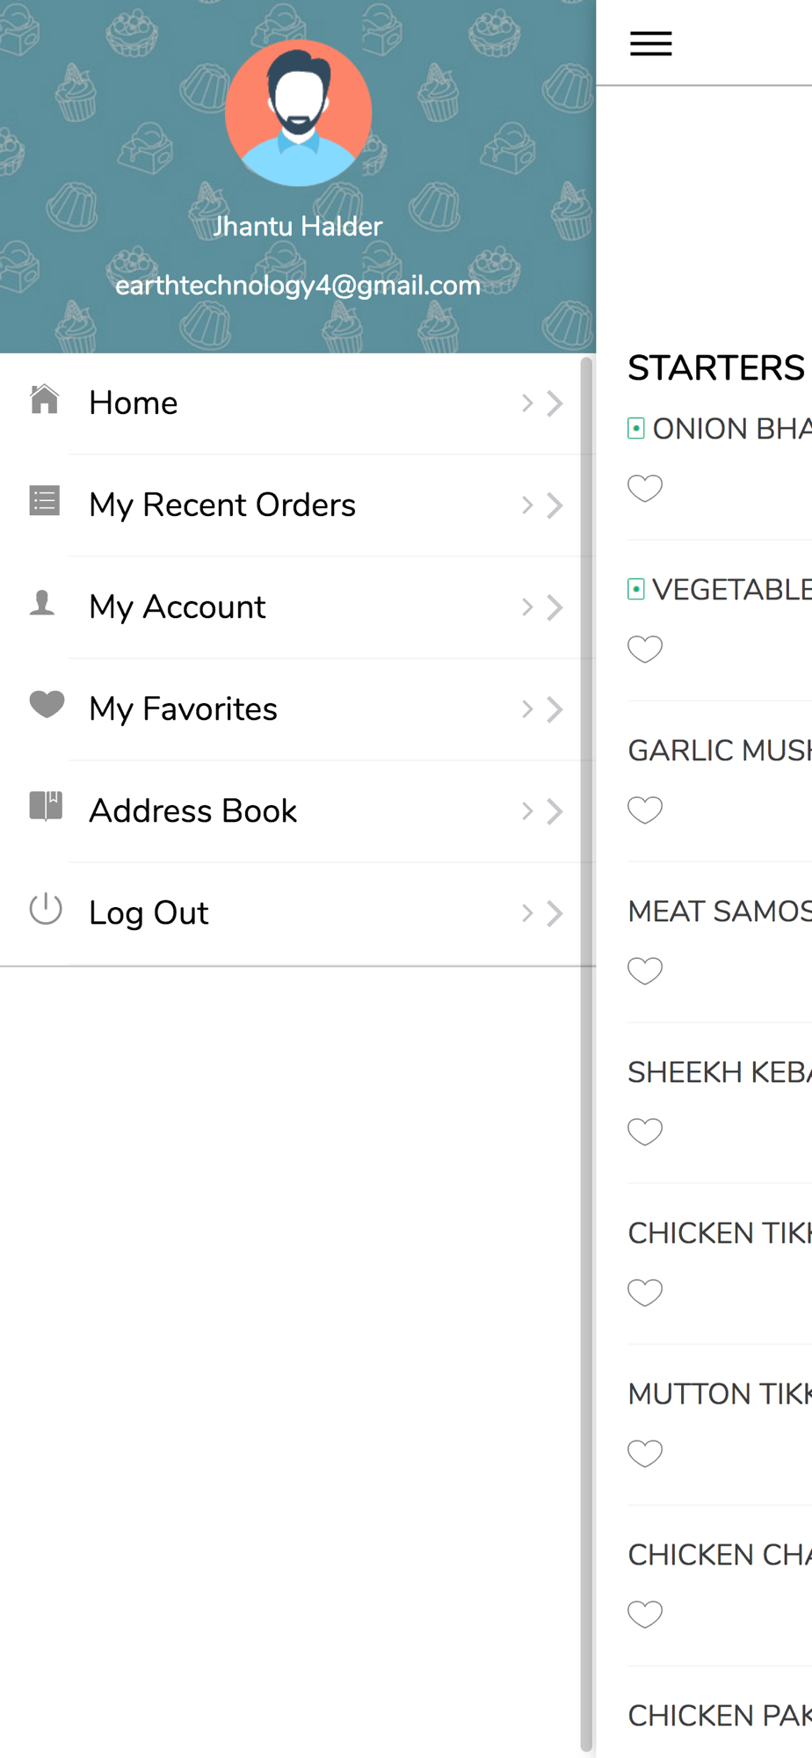Viewport: 812px width, 1758px height.
Task: Toggle favorite heart under Meat Samosa
Action: click(645, 970)
